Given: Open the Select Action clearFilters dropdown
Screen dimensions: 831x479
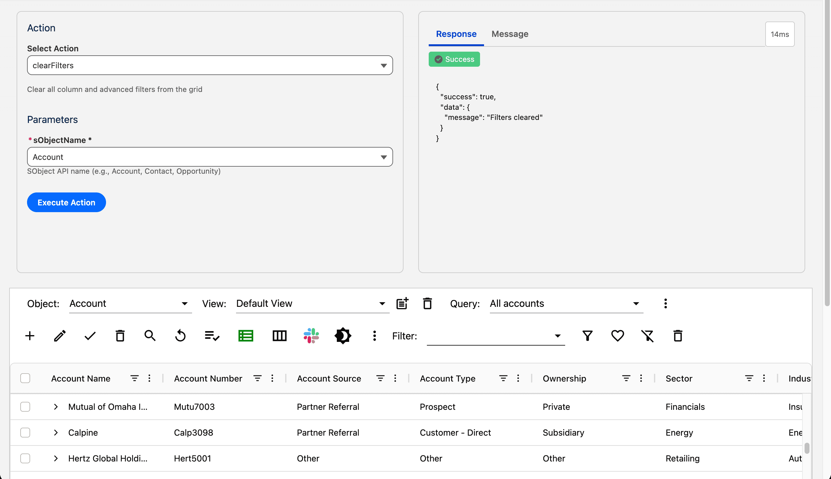Looking at the screenshot, I should click(x=210, y=65).
